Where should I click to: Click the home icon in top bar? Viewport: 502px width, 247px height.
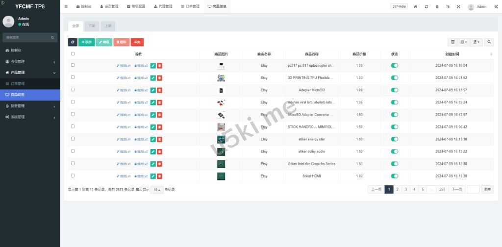point(416,7)
